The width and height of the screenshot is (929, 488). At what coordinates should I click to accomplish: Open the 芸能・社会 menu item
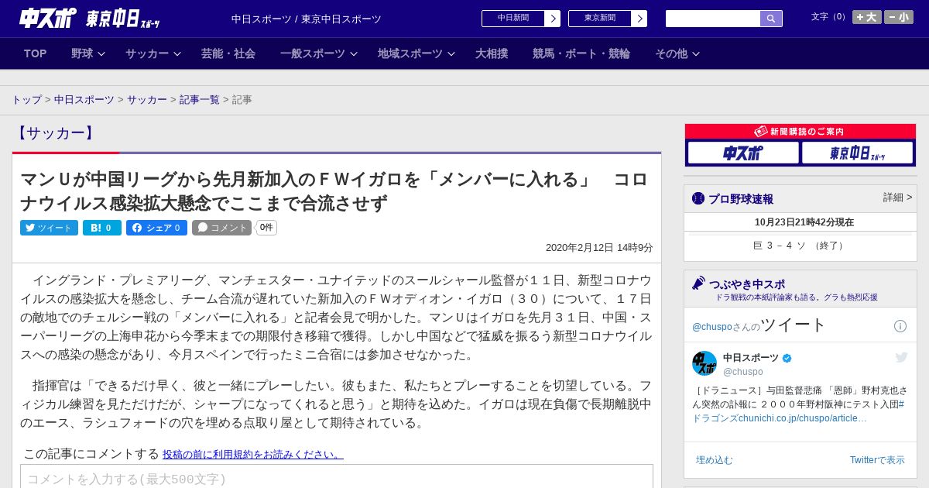(x=228, y=53)
